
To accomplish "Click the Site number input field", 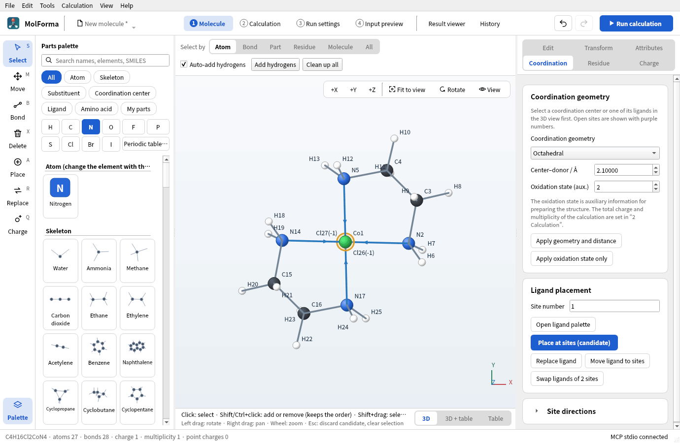I will coord(614,306).
